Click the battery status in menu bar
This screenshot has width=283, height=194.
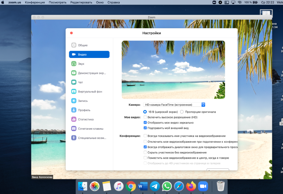[251, 2]
